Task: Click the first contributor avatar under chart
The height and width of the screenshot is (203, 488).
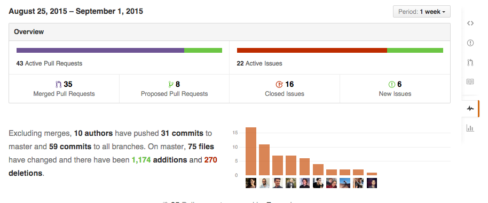Action: 251,183
